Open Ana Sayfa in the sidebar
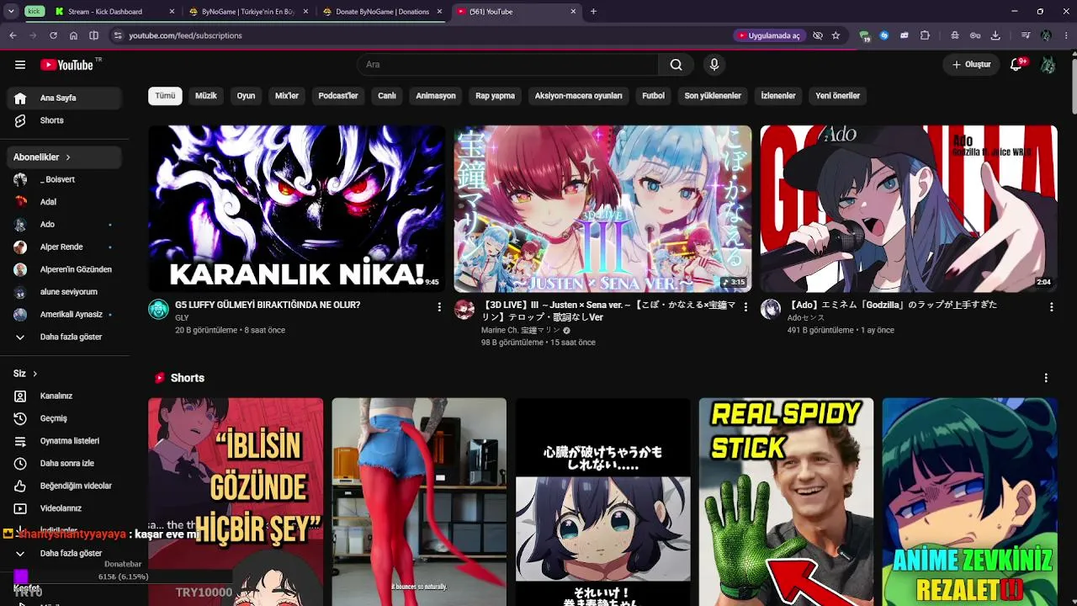 click(65, 98)
